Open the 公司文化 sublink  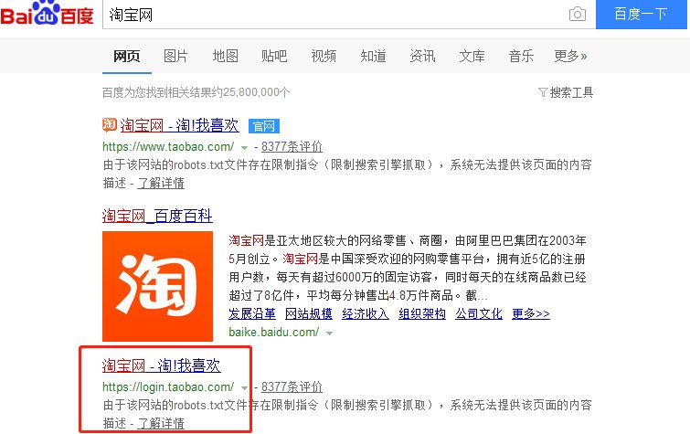pyautogui.click(x=479, y=313)
